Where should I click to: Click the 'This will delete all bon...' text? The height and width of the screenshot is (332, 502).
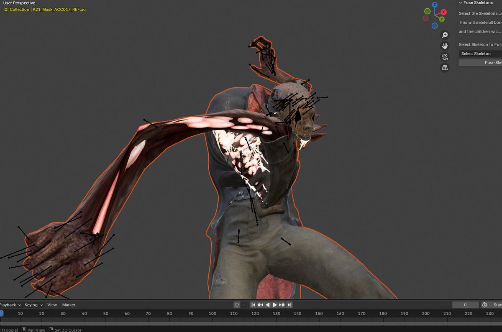coord(480,23)
